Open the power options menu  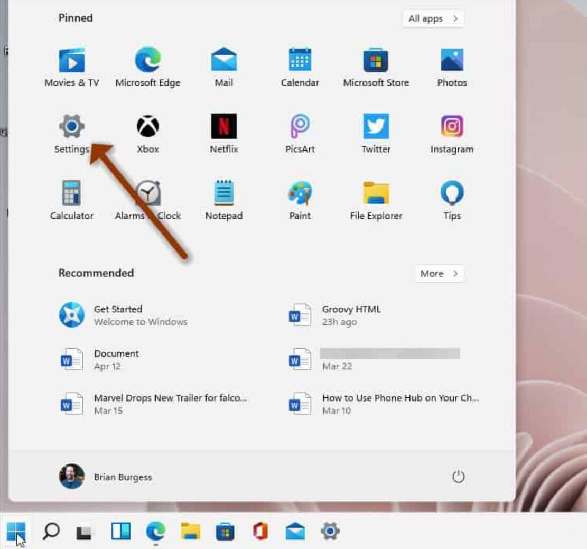tap(459, 476)
